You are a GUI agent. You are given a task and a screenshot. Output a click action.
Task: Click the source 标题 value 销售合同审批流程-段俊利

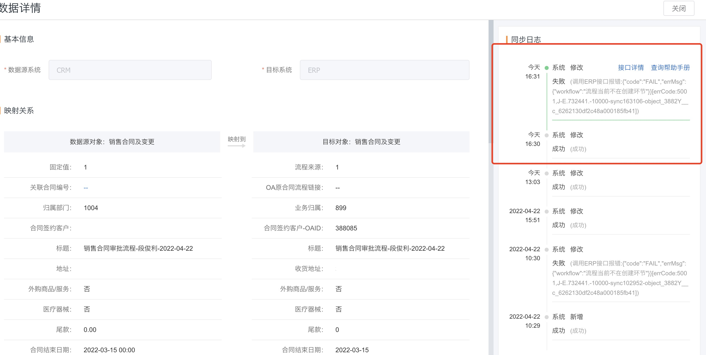pos(138,248)
